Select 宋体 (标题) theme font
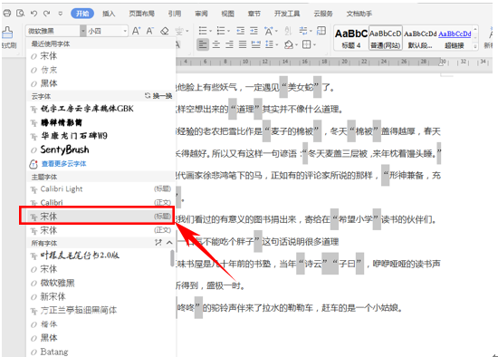 (x=101, y=217)
